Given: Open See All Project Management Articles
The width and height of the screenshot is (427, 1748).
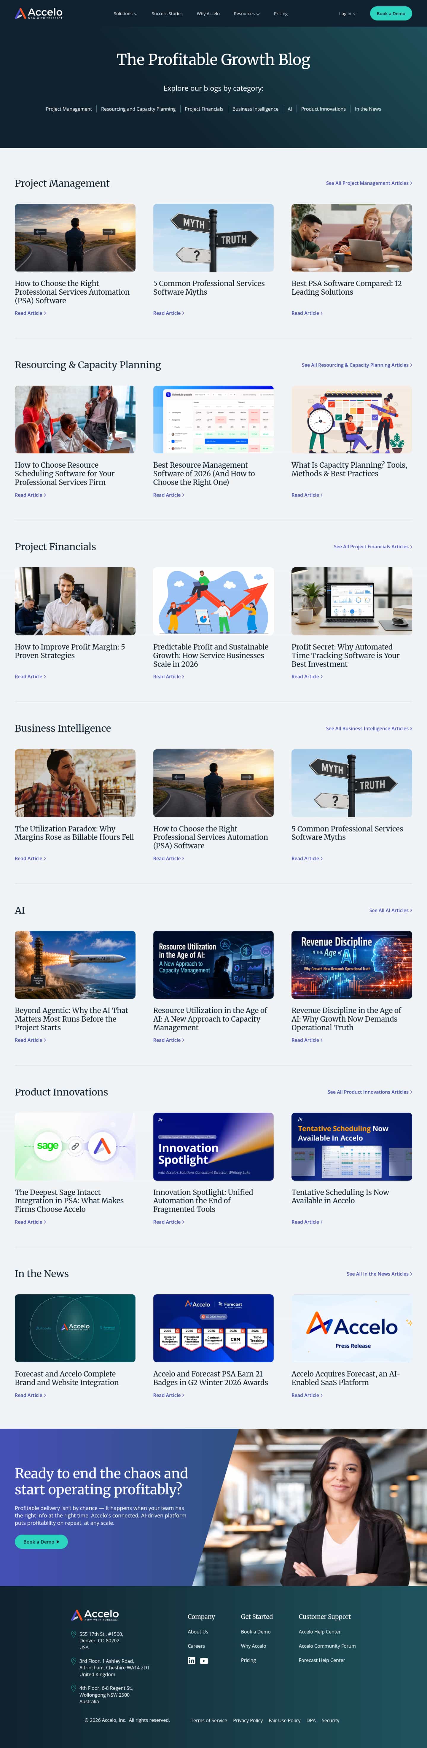Looking at the screenshot, I should pyautogui.click(x=369, y=183).
